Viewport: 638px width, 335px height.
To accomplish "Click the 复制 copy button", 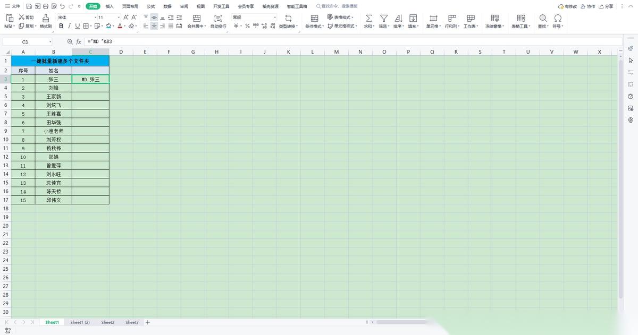I will coord(27,26).
